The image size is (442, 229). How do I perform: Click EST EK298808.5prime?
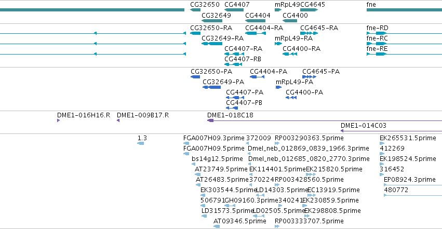pyautogui.click(x=332, y=211)
